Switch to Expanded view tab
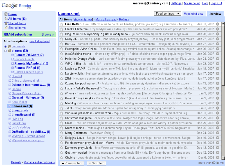The width and height of the screenshot is (225, 166). [193, 14]
